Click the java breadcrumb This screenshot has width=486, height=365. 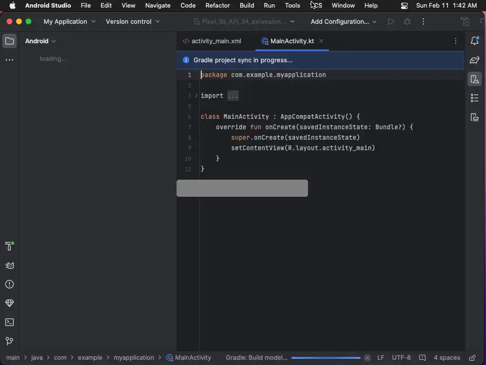click(x=37, y=357)
